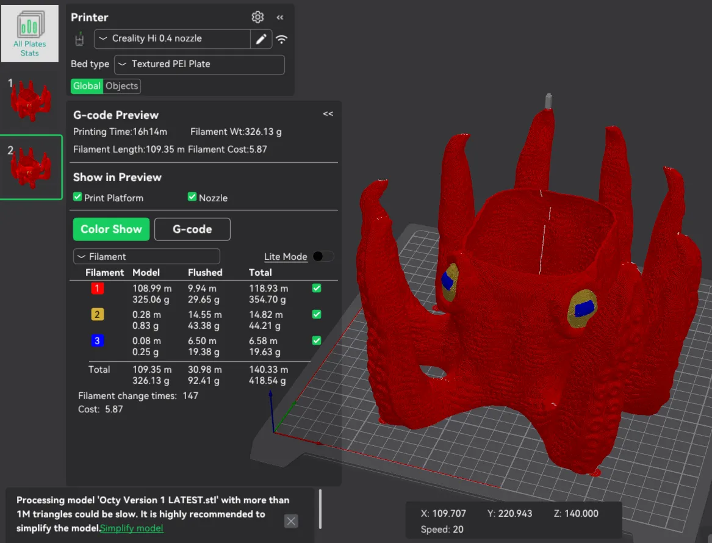Collapse the G-code Preview panel
The width and height of the screenshot is (712, 543).
[328, 114]
